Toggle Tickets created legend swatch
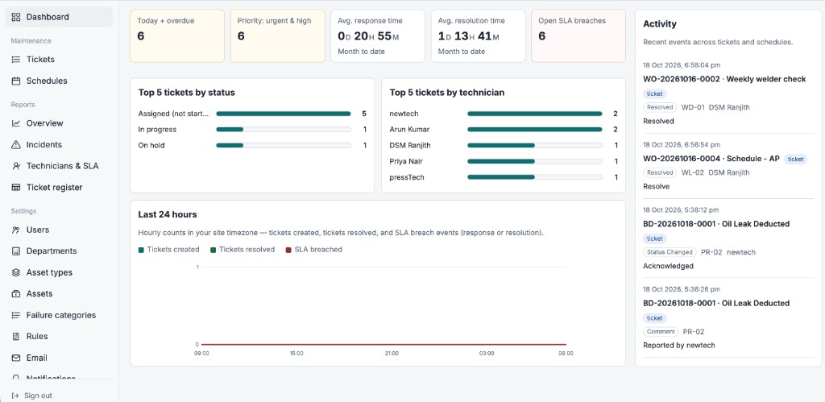 tap(141, 250)
